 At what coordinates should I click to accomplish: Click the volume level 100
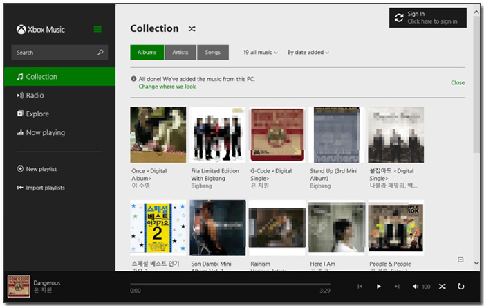point(426,287)
